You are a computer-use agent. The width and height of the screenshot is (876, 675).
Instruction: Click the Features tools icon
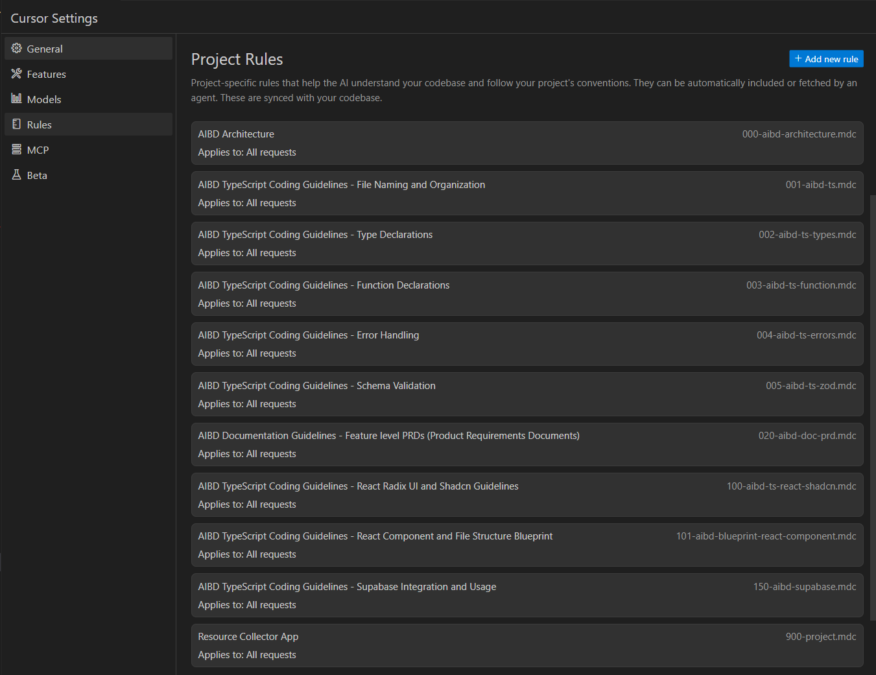pos(17,74)
